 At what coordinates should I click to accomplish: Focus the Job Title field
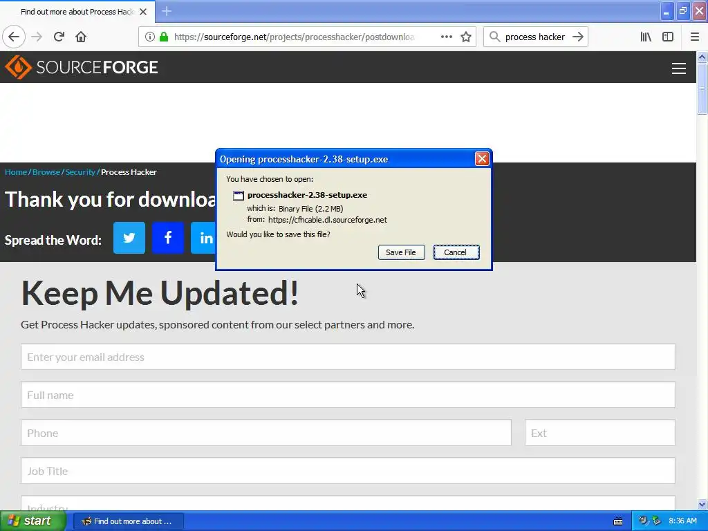click(348, 470)
